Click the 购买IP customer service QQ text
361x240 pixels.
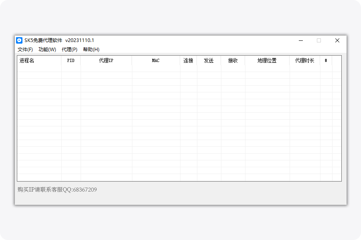[57, 190]
